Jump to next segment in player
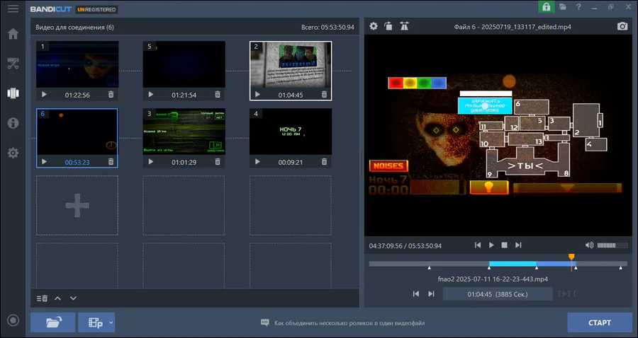The height and width of the screenshot is (338, 638). pos(518,245)
